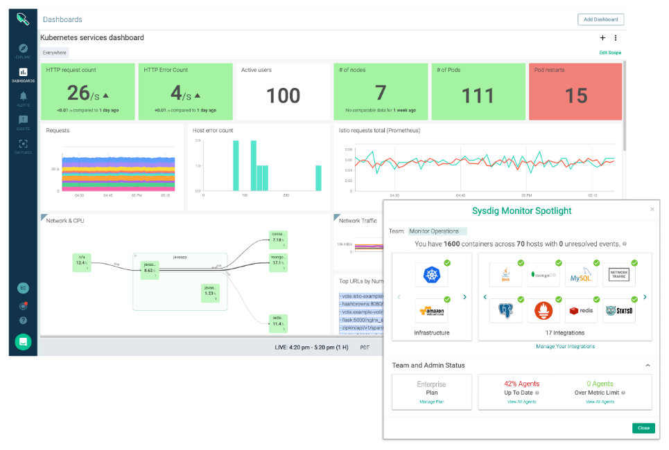Select the MySQL integration tile

[x=580, y=276]
